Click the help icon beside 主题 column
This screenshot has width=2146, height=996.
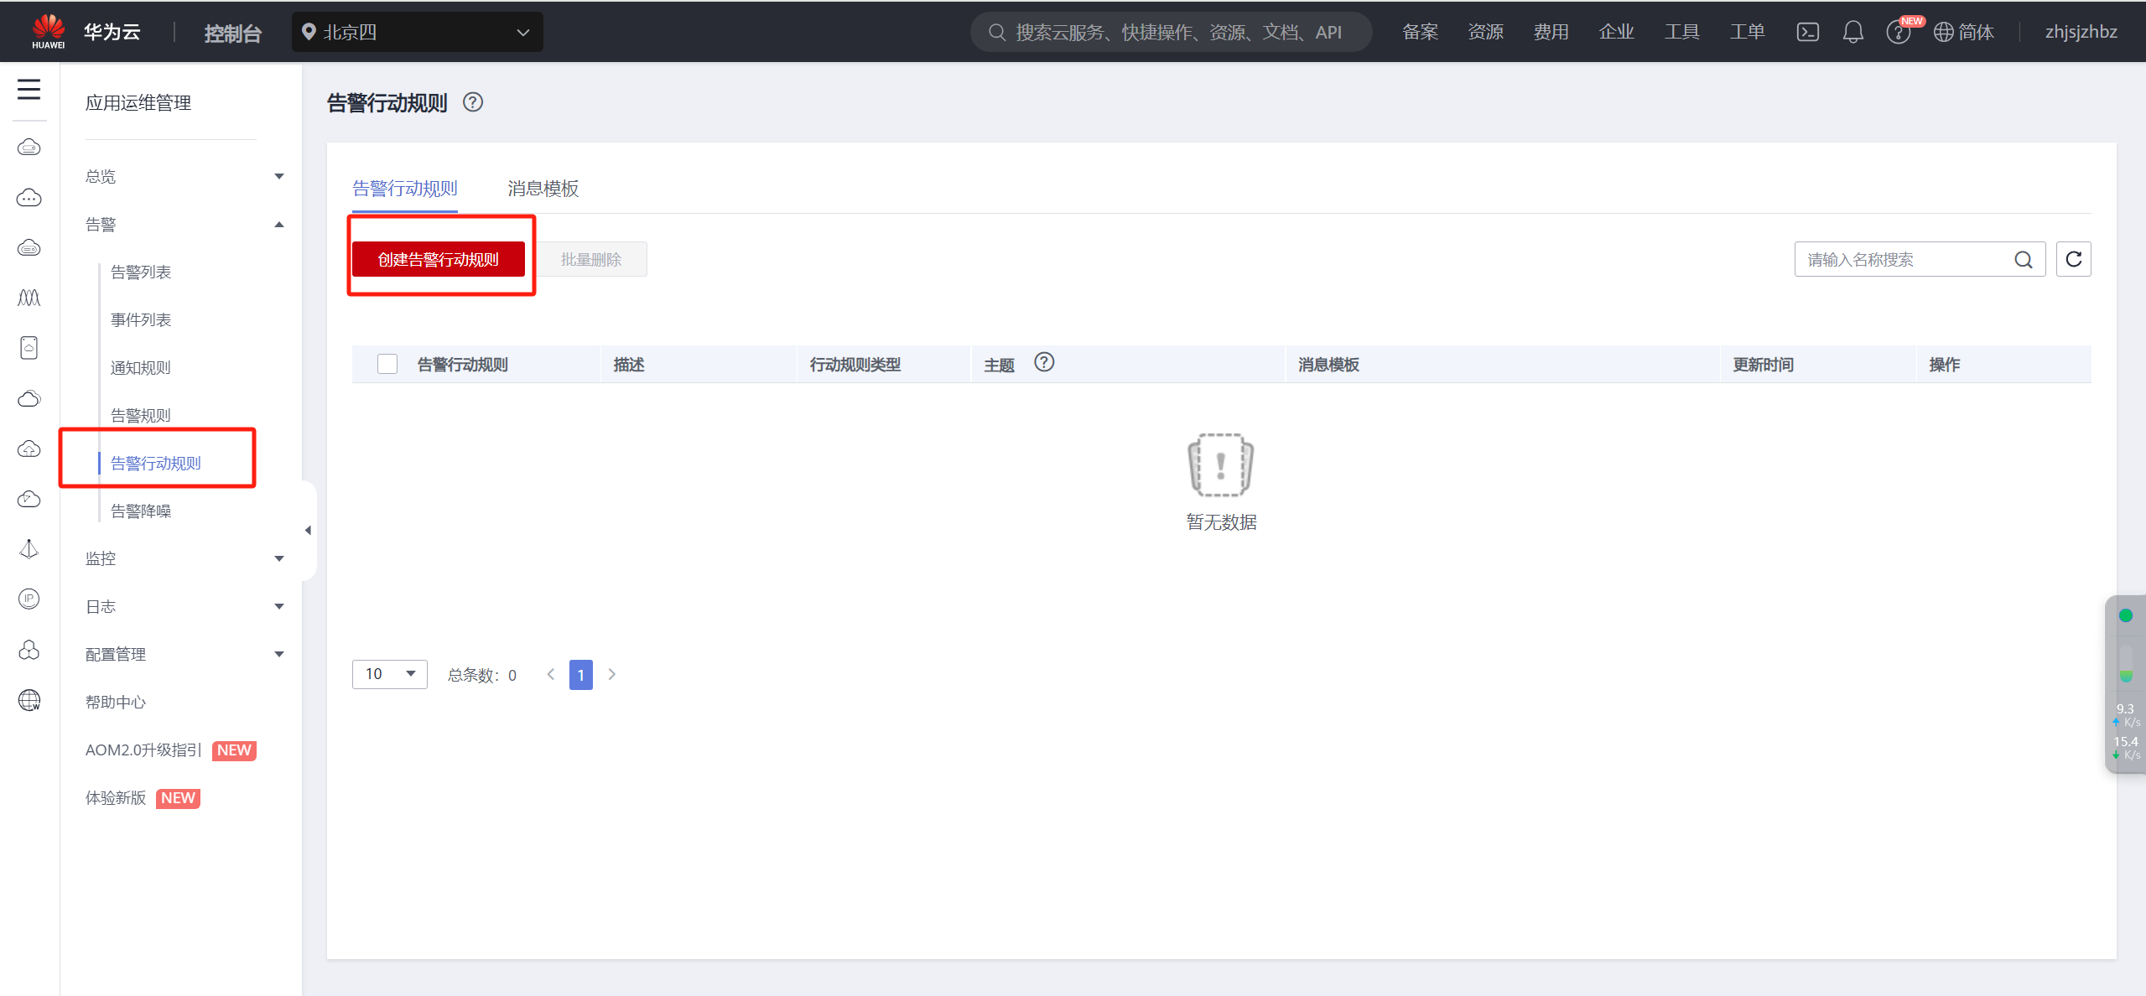tap(1043, 362)
